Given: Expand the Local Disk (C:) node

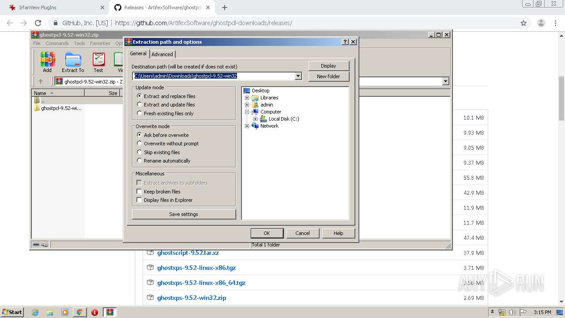Looking at the screenshot, I should [x=255, y=119].
